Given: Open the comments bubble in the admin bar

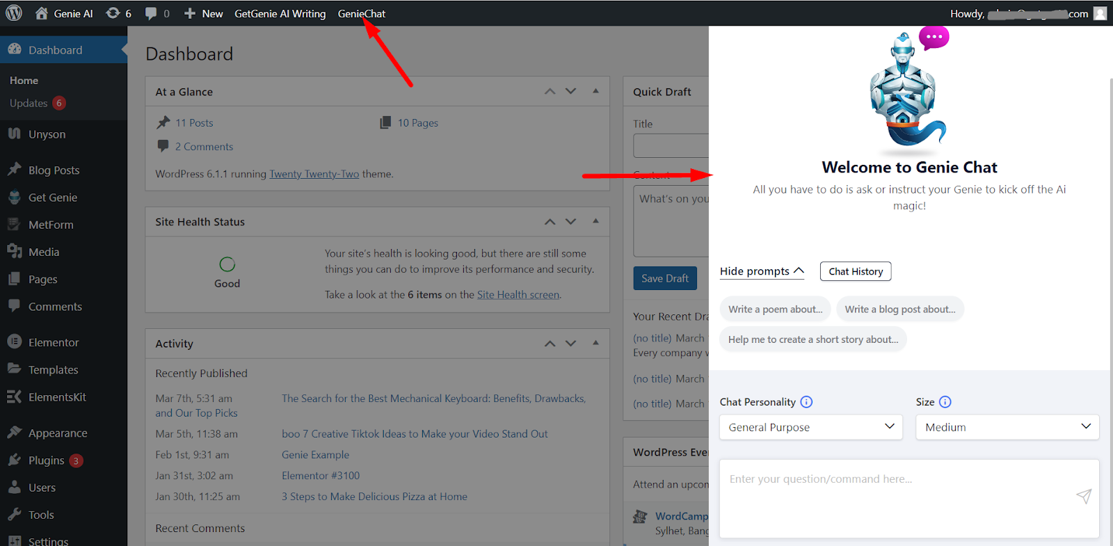Looking at the screenshot, I should coord(157,13).
